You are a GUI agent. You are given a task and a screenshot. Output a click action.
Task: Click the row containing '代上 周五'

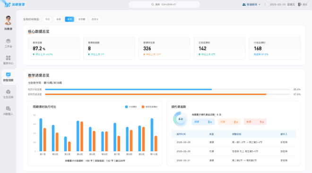(234, 151)
